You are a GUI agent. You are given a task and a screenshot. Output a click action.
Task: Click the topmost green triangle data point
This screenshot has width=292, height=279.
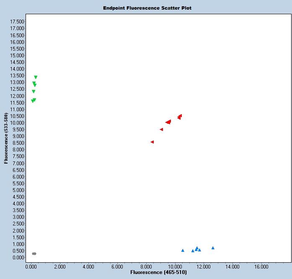36,77
